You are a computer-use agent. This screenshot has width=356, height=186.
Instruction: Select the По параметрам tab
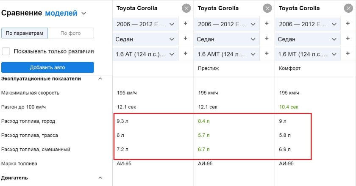(x=25, y=33)
